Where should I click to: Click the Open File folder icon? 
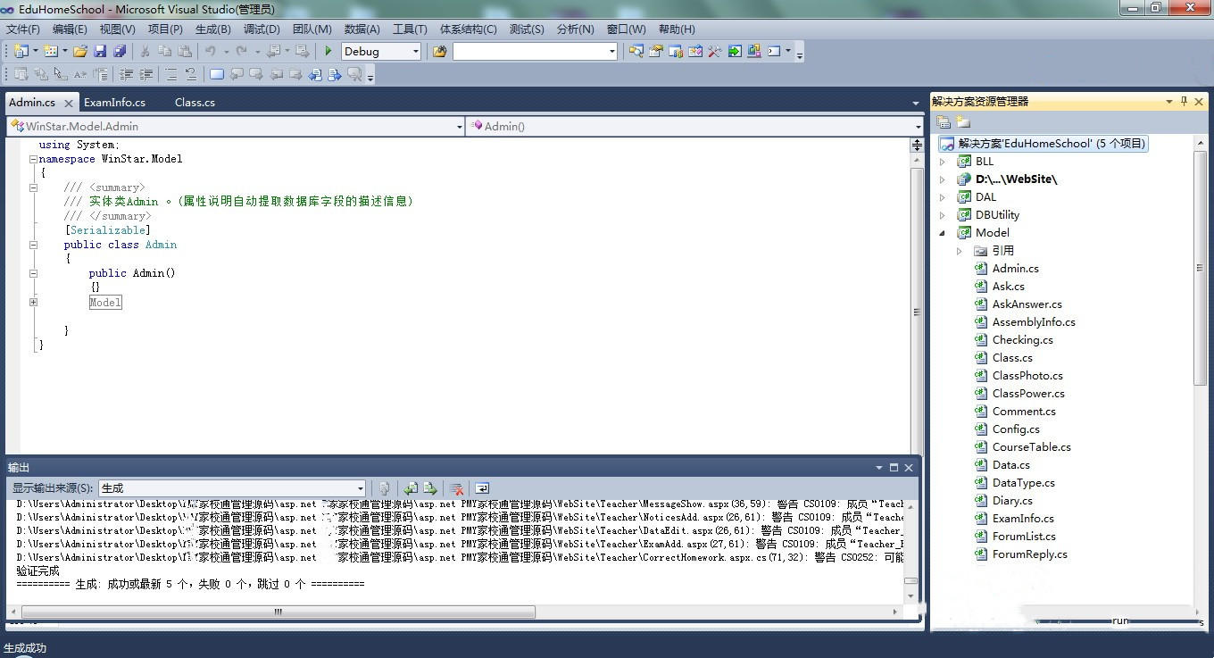(80, 52)
